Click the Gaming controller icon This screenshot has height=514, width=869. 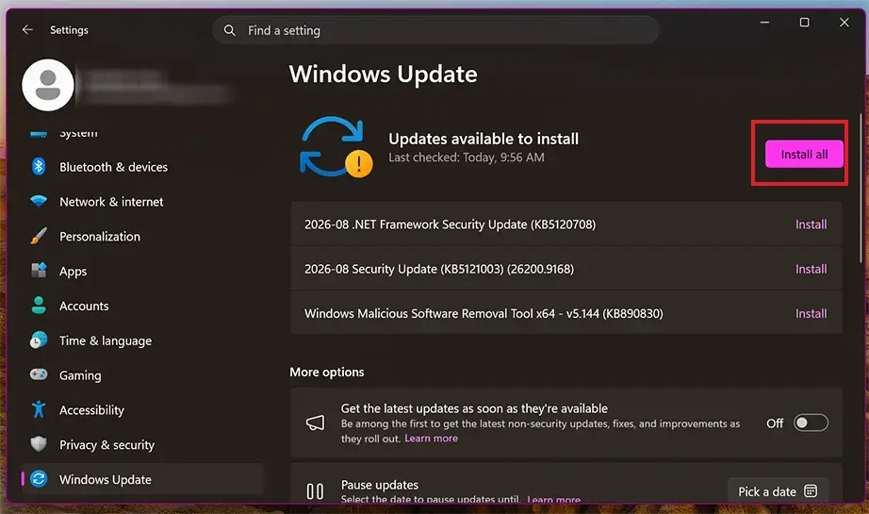click(x=39, y=374)
